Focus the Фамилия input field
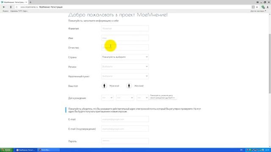This screenshot has width=271, height=152. 125,28
